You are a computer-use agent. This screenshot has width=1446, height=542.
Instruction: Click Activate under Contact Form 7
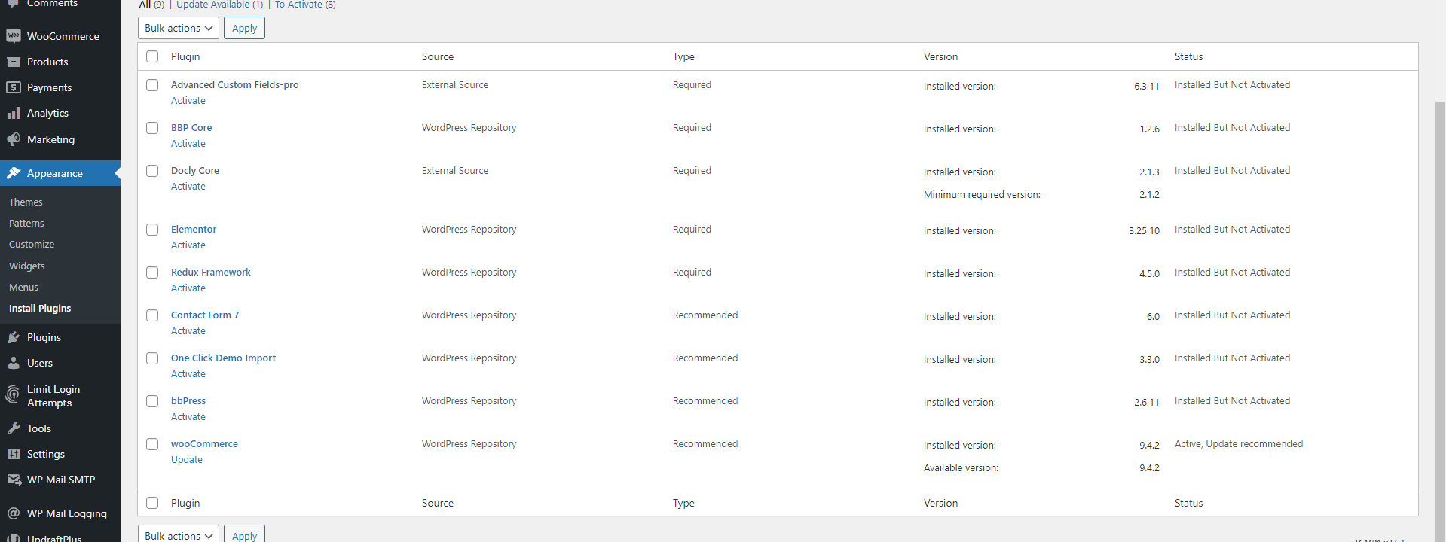click(188, 331)
